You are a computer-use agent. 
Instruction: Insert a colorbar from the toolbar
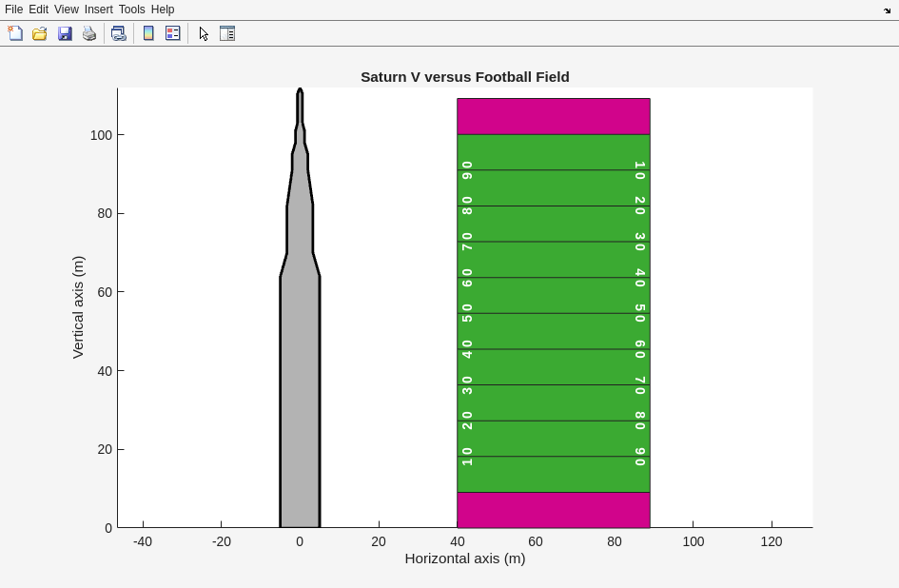(x=148, y=33)
